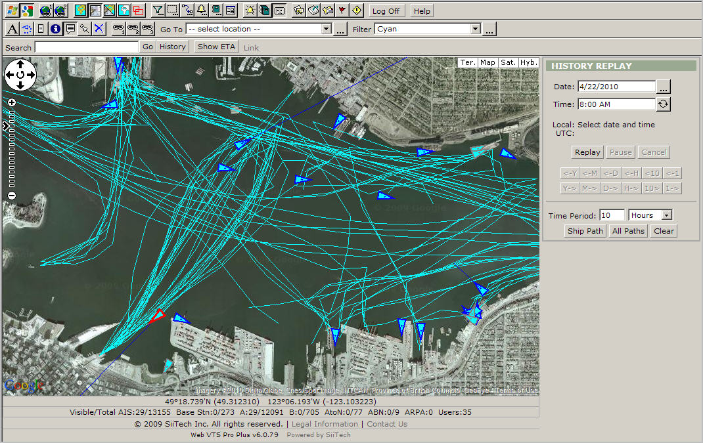Viewport: 703px width, 443px height.
Task: Click the Help button
Action: point(422,11)
